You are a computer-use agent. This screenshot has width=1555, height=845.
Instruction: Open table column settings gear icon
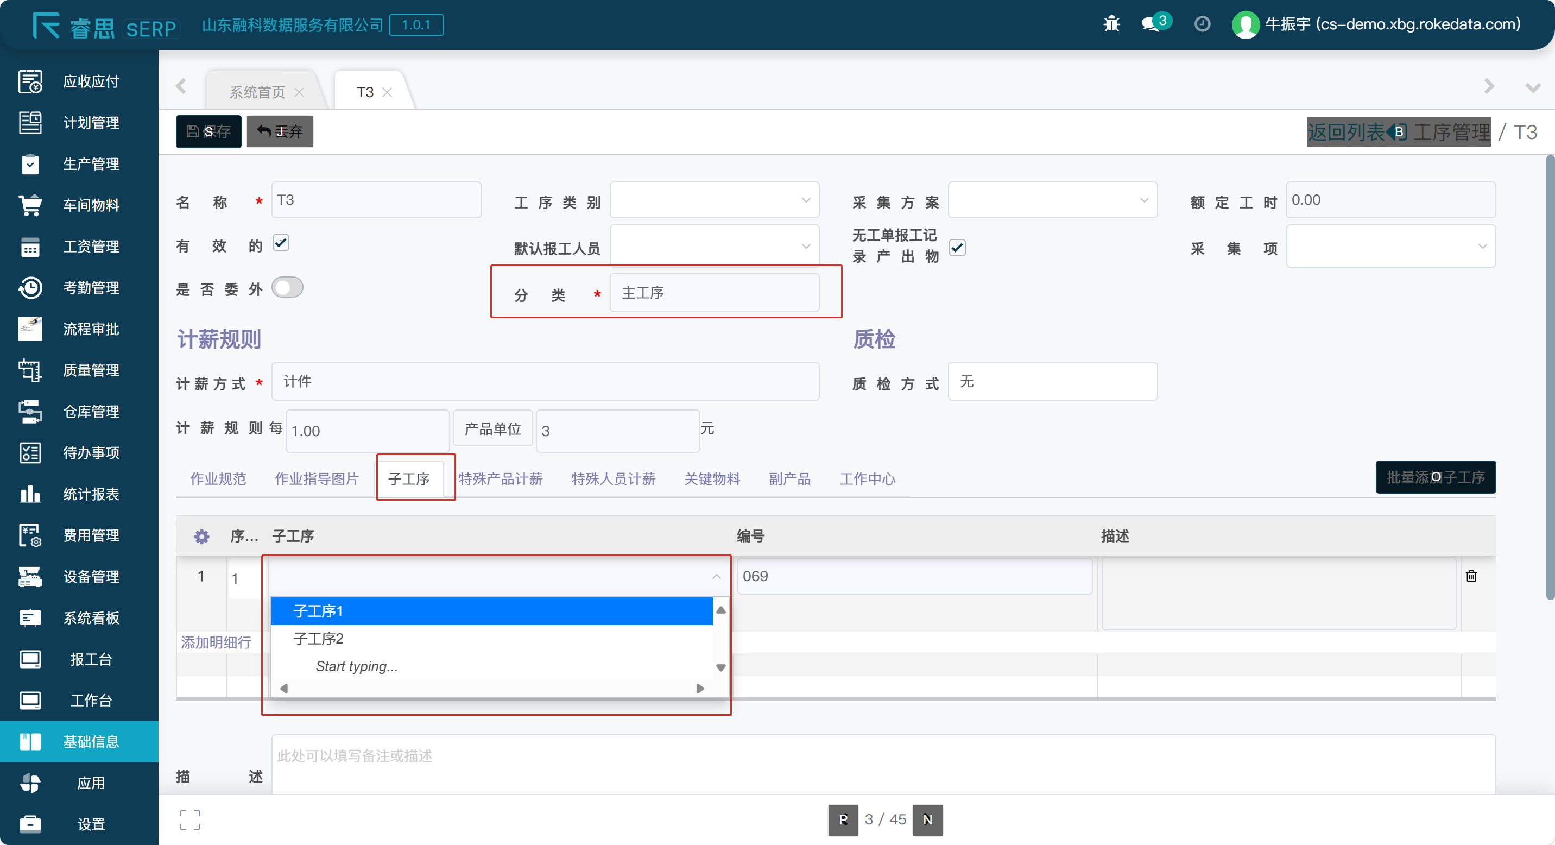pos(201,536)
